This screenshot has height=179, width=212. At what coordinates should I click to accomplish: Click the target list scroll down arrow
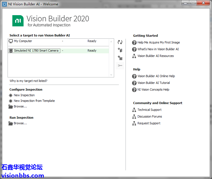point(111,75)
